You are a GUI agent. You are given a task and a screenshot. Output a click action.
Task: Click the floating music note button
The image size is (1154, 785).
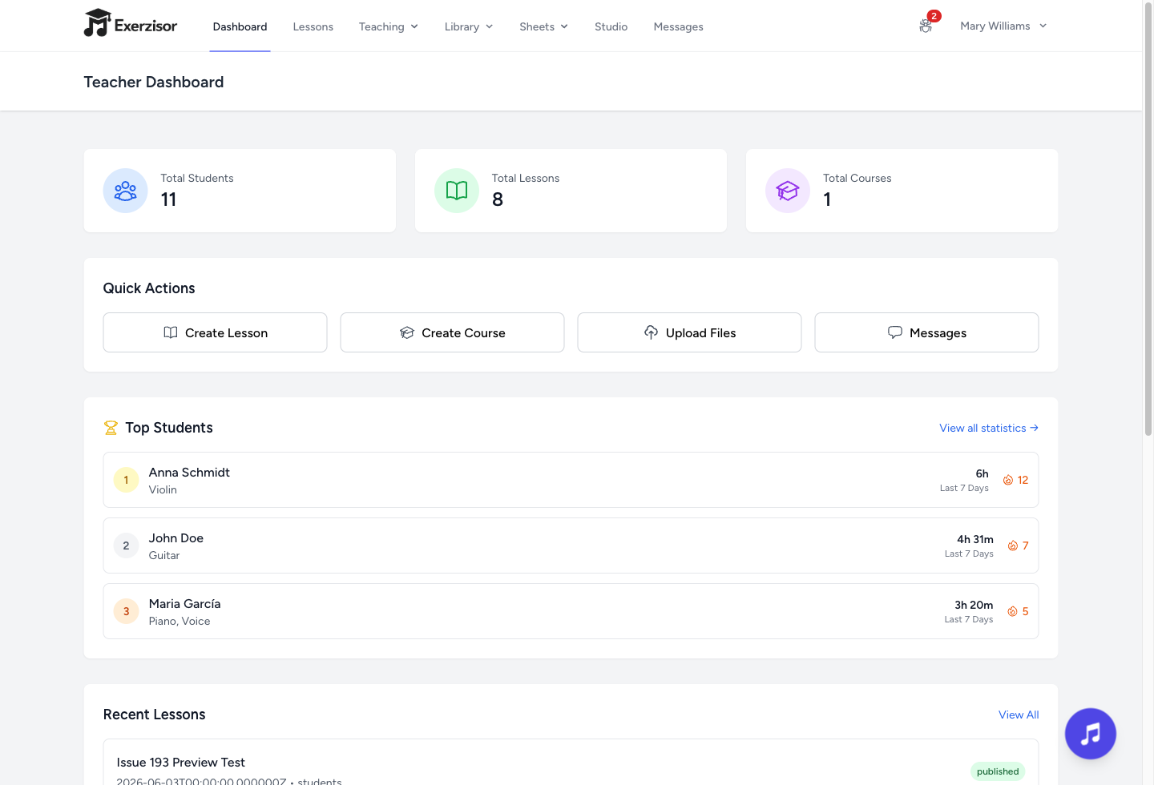point(1090,734)
